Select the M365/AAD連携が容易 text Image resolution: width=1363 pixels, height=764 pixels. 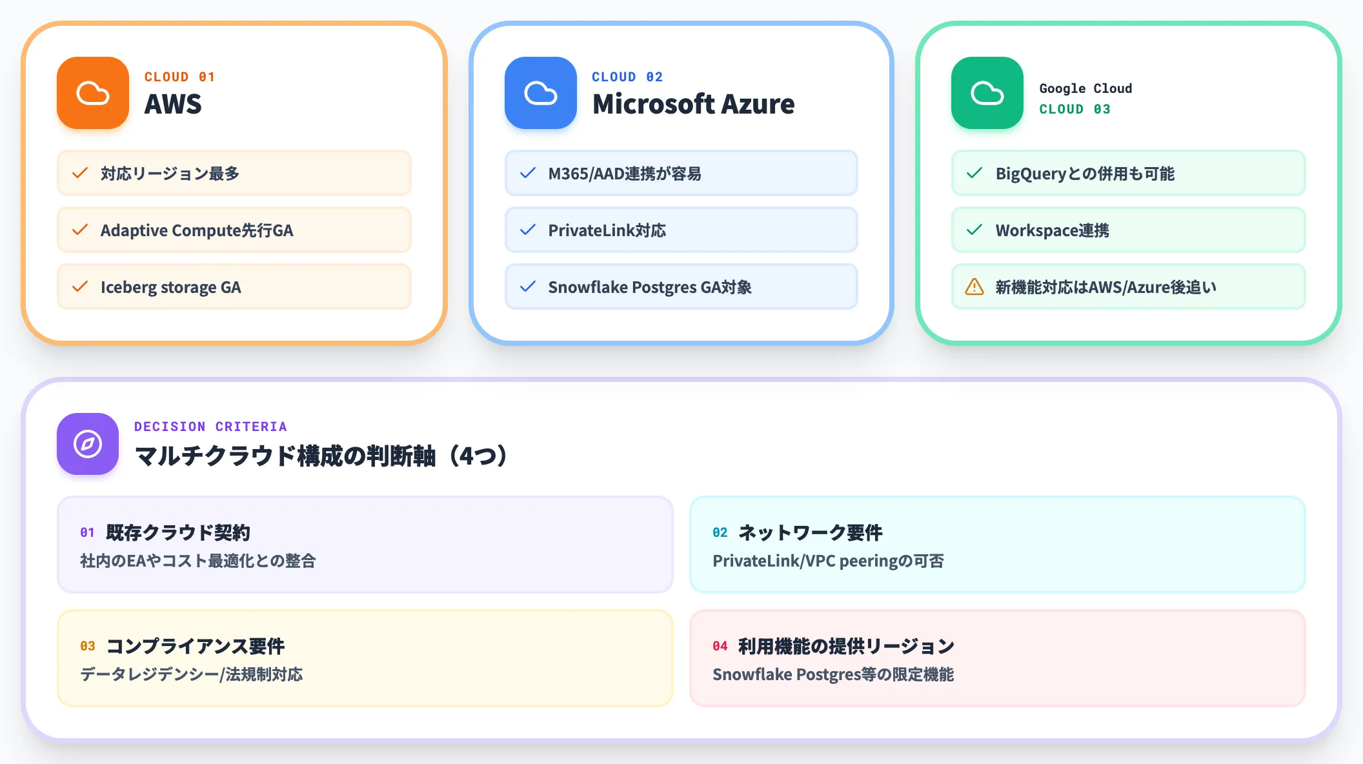click(625, 174)
